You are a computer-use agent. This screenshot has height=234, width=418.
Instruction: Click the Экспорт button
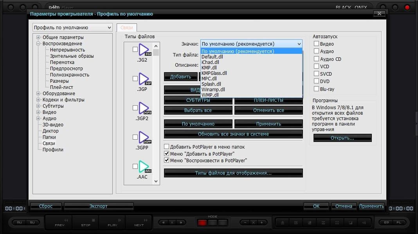98,206
